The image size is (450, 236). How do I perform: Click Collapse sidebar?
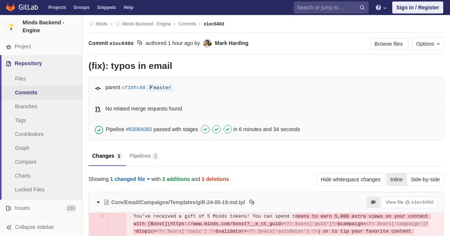click(x=41, y=227)
